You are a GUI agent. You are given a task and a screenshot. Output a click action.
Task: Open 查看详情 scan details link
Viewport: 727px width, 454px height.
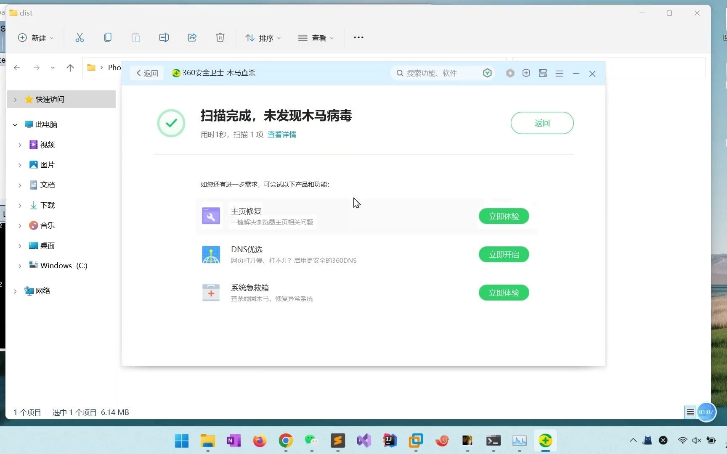coord(282,135)
